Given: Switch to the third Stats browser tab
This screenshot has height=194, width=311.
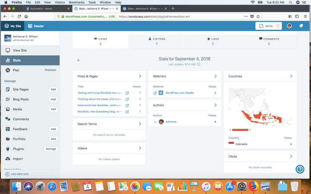Looking at the screenshot, I should coord(145,8).
